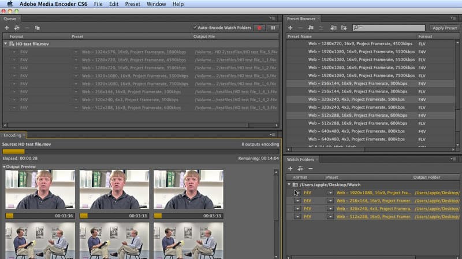
Task: Collapse the Output Preview section
Action: coord(4,166)
